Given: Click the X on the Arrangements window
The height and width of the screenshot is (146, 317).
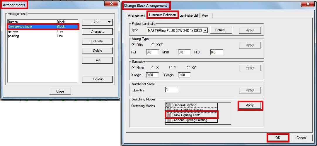Looking at the screenshot, I should tap(111, 4).
